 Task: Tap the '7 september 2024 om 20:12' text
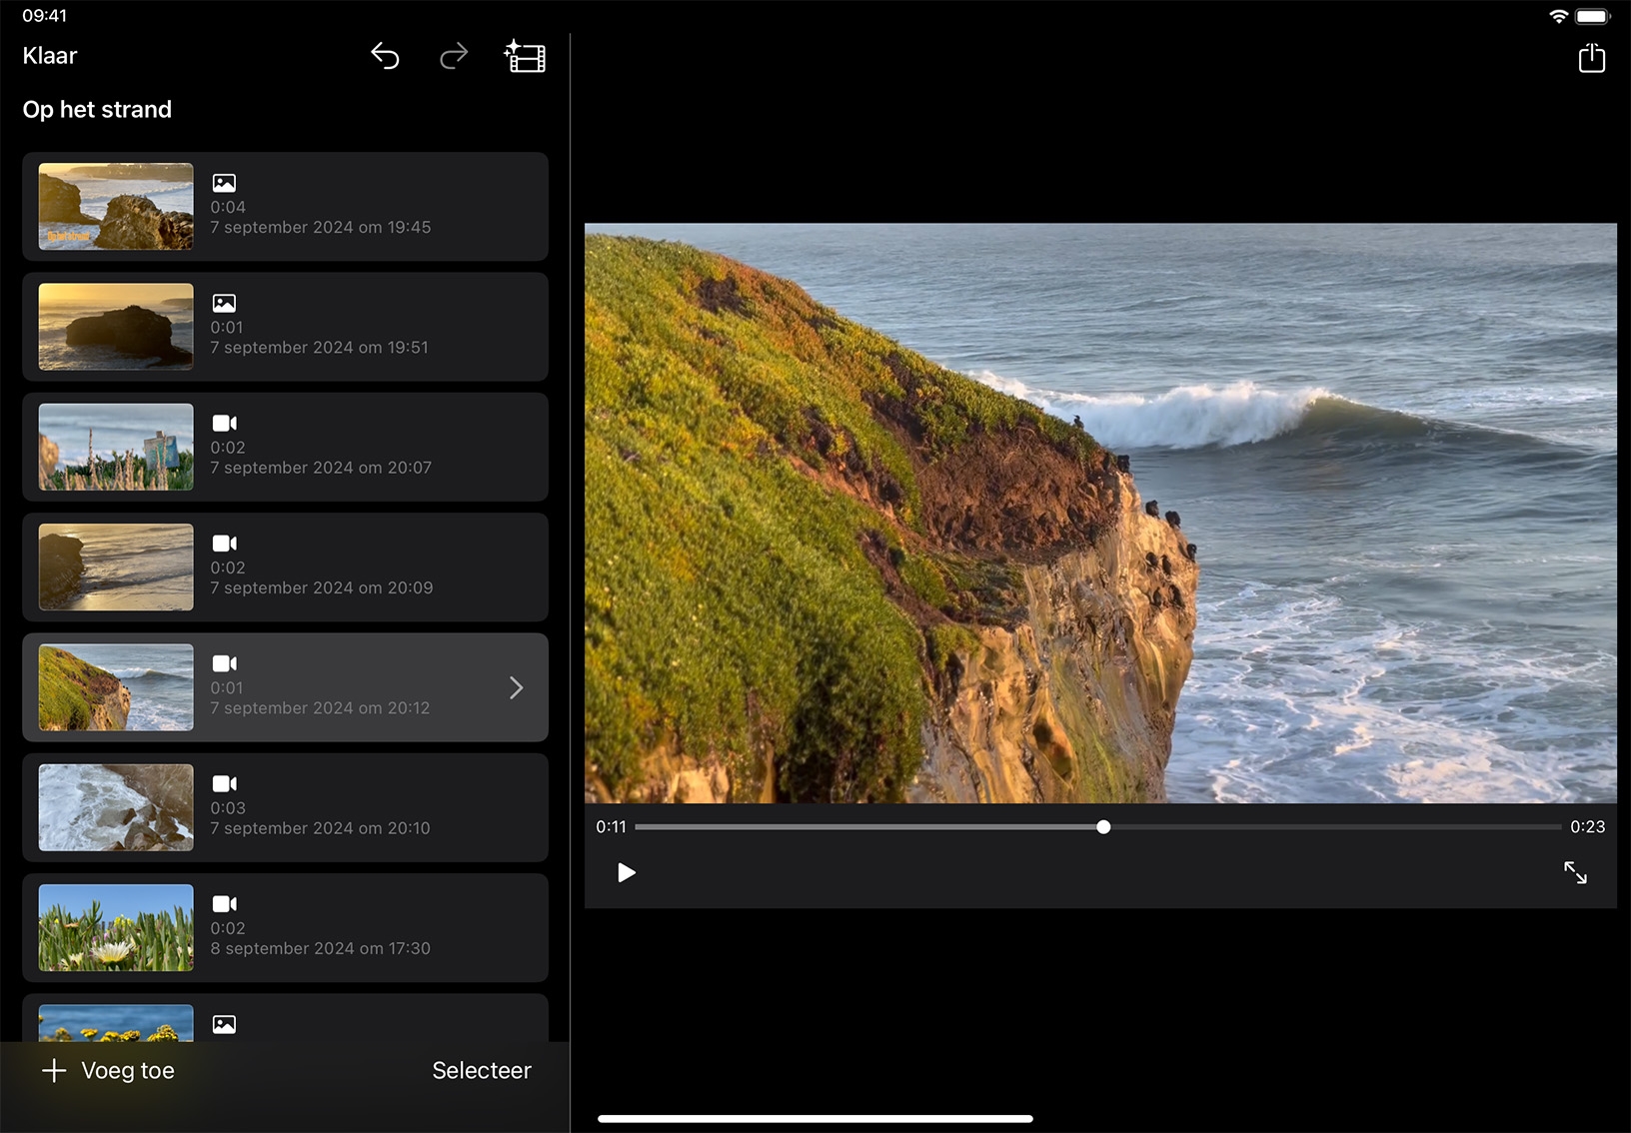click(320, 707)
